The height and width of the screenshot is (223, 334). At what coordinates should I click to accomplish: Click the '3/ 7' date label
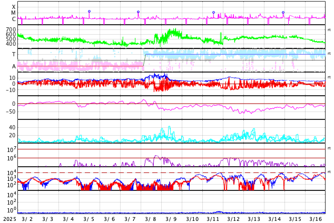click(130, 219)
